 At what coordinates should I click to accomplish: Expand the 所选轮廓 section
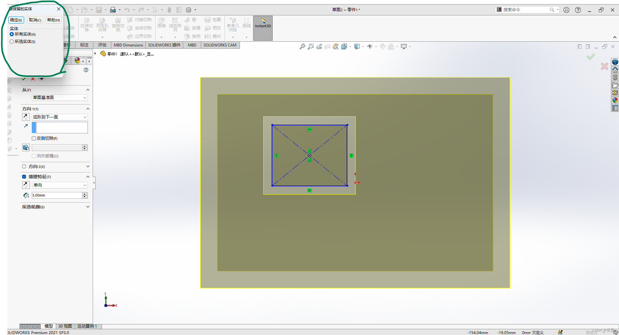88,207
